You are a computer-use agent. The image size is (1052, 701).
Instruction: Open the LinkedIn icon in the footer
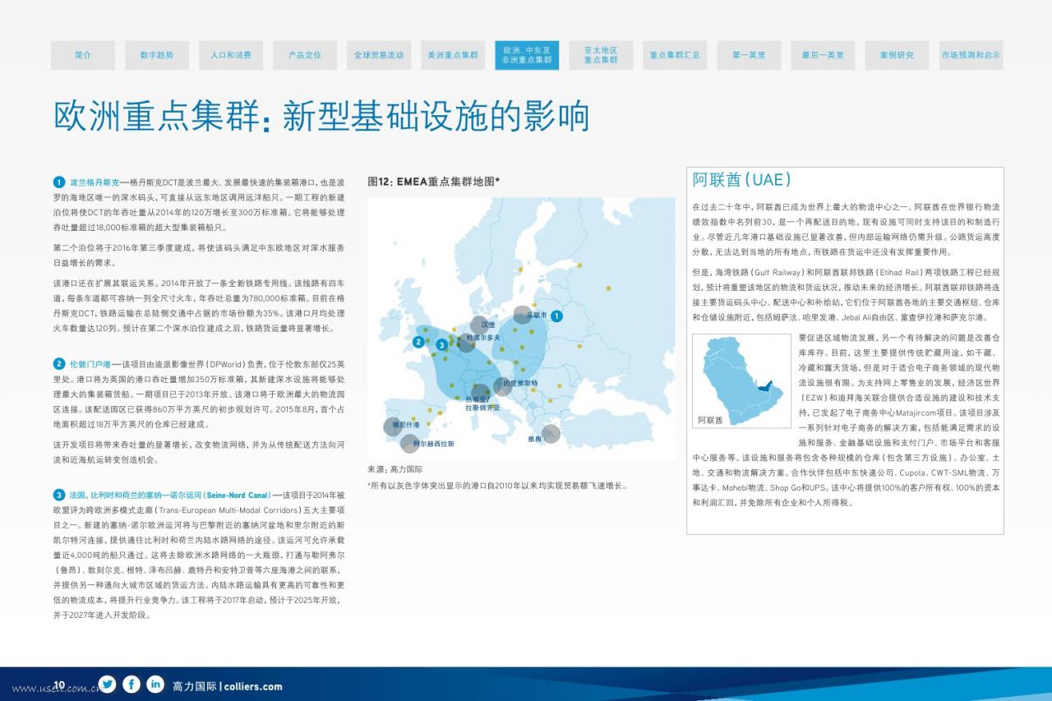pos(155,684)
